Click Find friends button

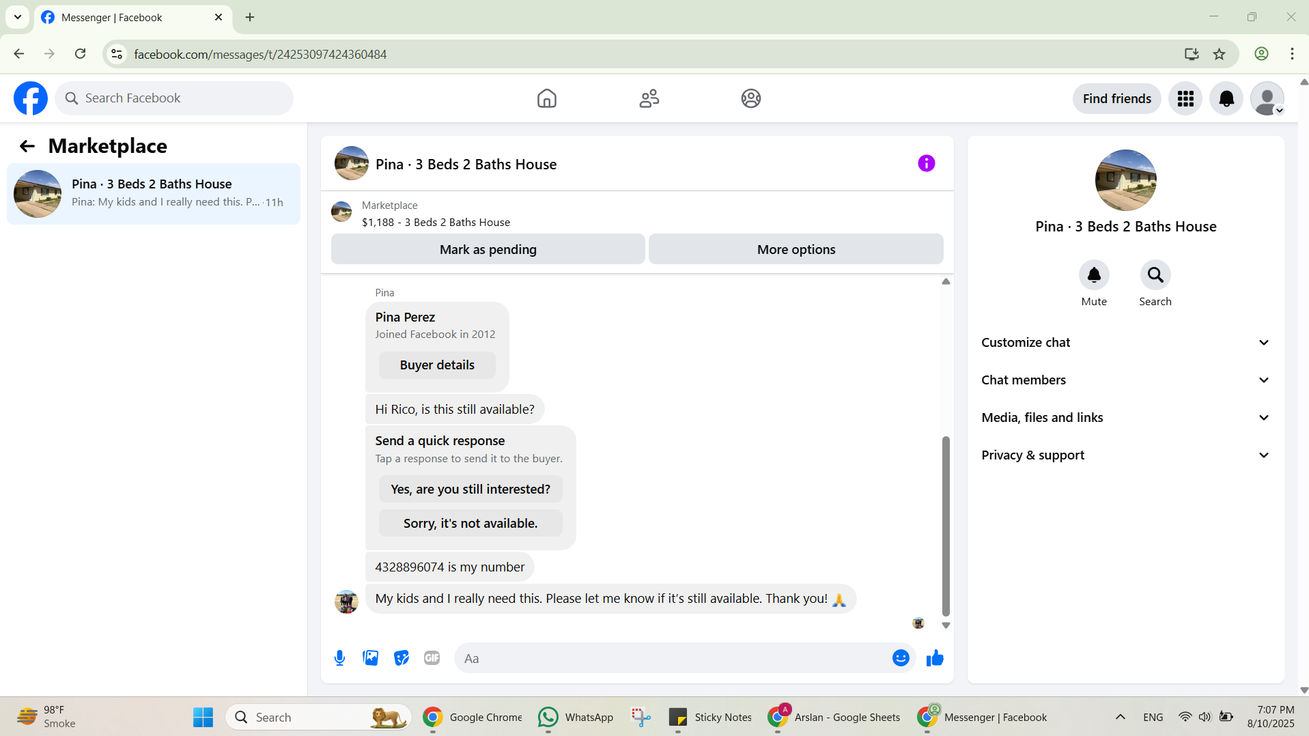click(1116, 98)
